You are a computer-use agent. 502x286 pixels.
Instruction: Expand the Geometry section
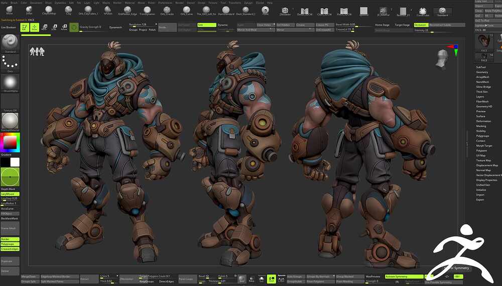482,72
